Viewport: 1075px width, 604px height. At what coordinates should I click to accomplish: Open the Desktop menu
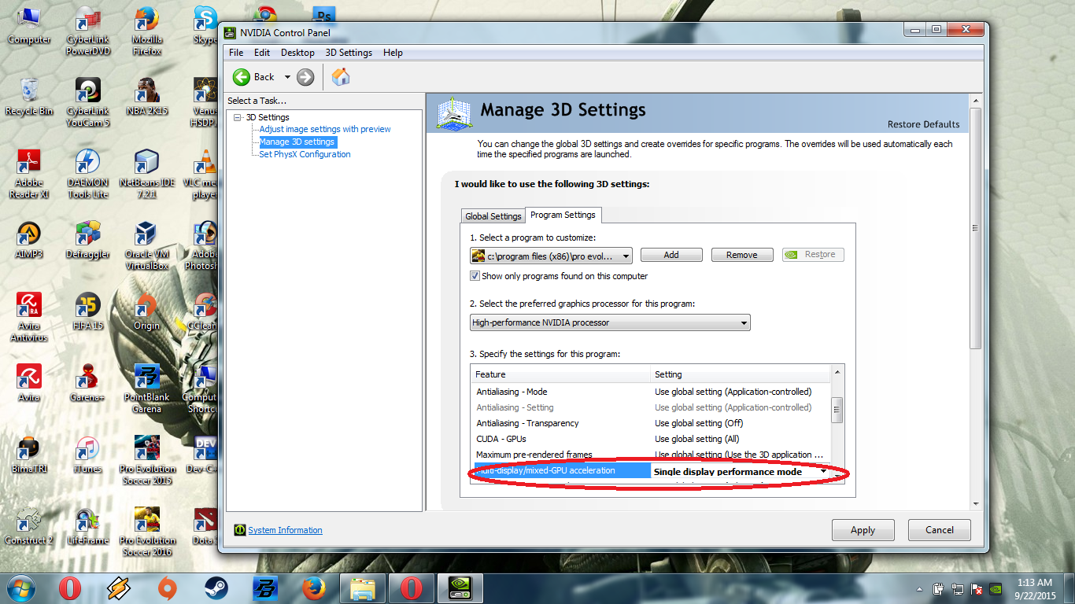coord(297,53)
